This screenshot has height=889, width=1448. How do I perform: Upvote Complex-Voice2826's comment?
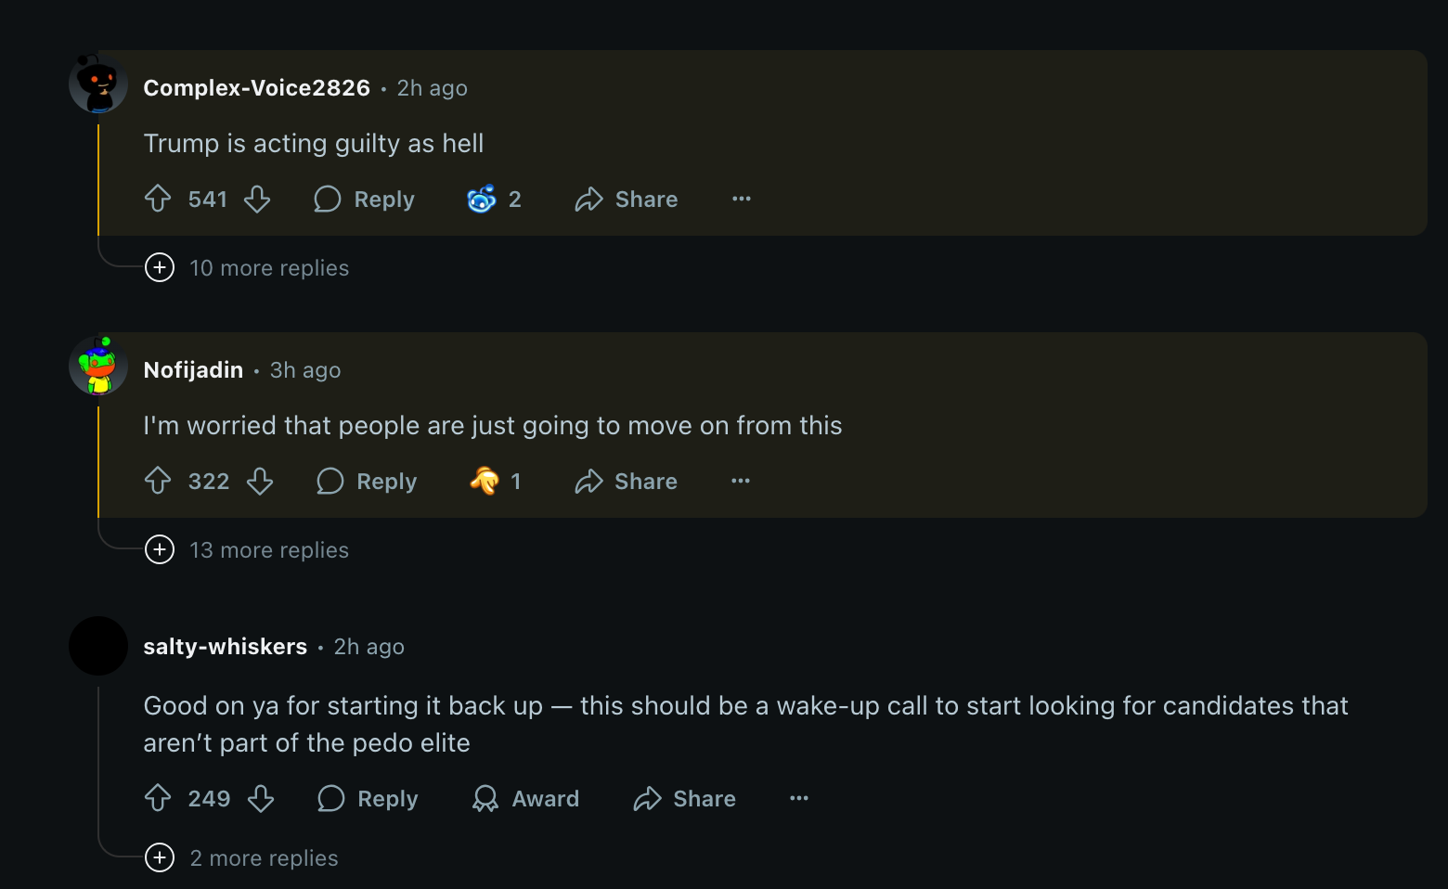(158, 199)
